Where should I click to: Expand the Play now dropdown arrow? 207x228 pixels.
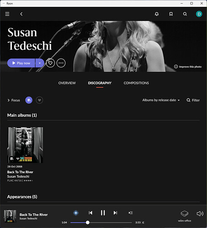coord(40,63)
